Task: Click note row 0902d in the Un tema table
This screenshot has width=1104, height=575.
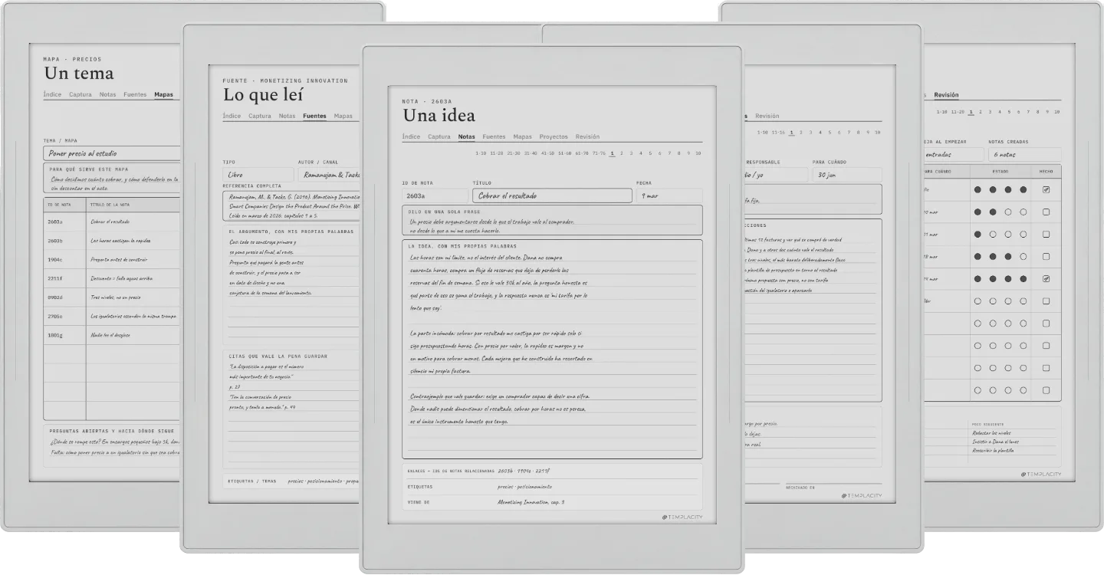Action: tap(112, 297)
